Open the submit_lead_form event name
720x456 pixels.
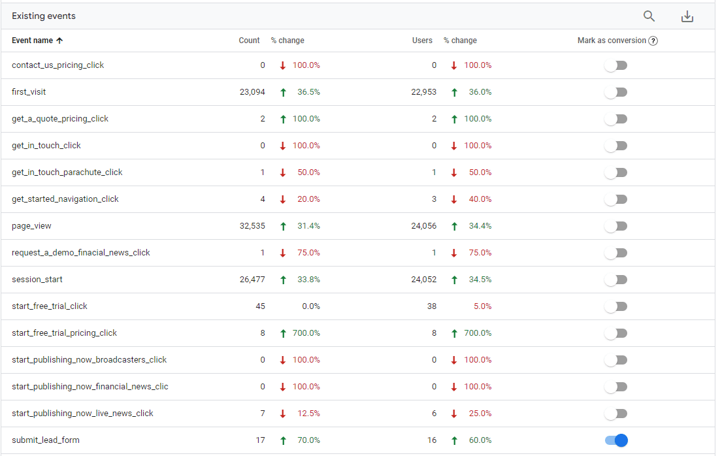46,440
